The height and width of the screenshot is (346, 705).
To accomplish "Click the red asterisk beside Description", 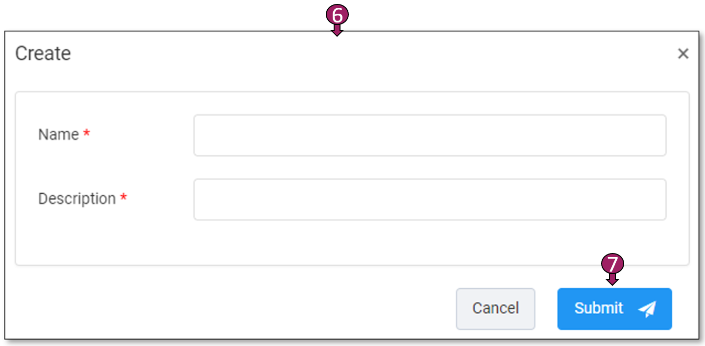I will (x=123, y=198).
